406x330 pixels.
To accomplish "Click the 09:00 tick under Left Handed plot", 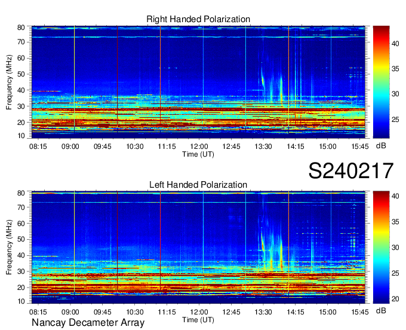I will click(x=70, y=312).
